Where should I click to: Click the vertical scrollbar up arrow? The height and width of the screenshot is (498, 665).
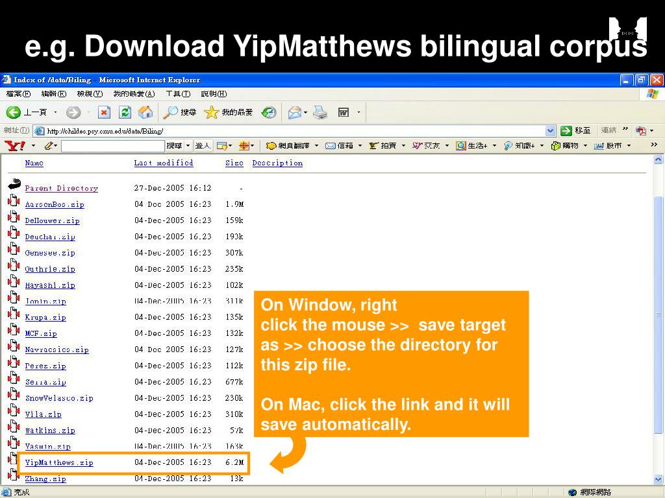tap(659, 160)
